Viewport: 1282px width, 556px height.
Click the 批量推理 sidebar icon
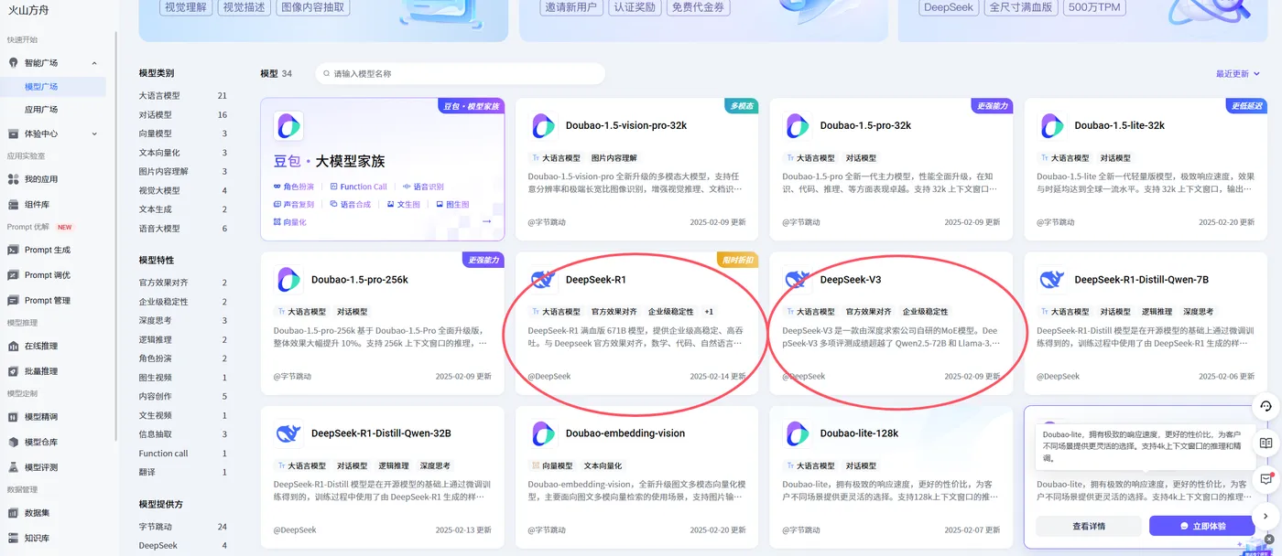coord(13,371)
